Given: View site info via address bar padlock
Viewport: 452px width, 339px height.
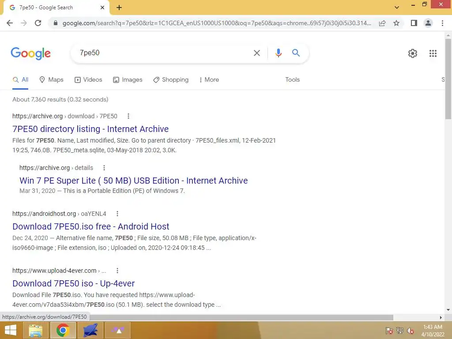Looking at the screenshot, I should click(x=56, y=23).
